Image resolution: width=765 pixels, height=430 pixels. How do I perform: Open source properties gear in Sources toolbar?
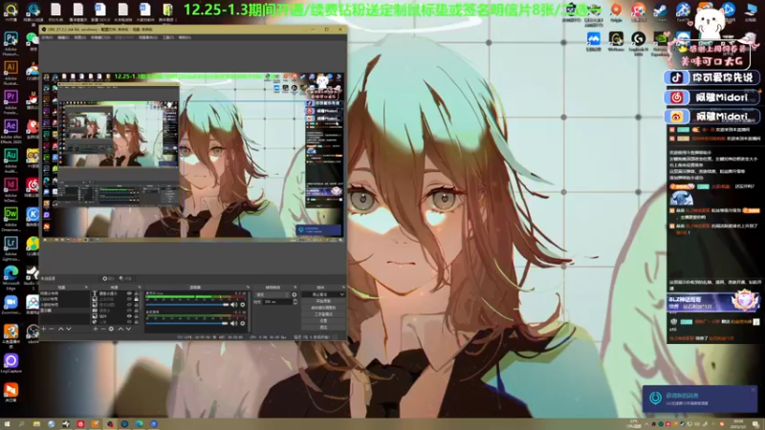point(111,329)
